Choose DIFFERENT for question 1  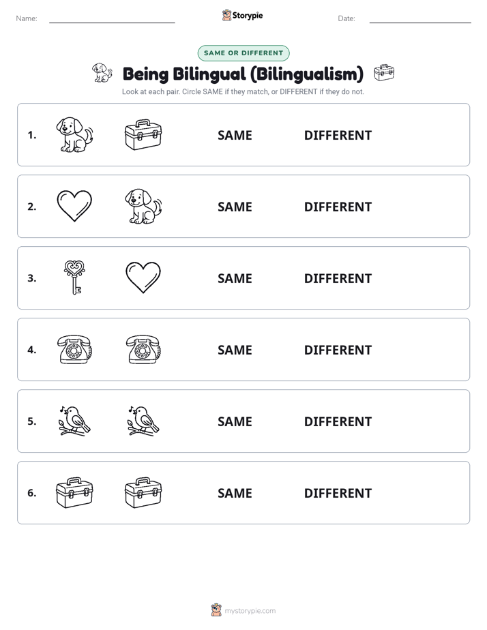point(338,136)
